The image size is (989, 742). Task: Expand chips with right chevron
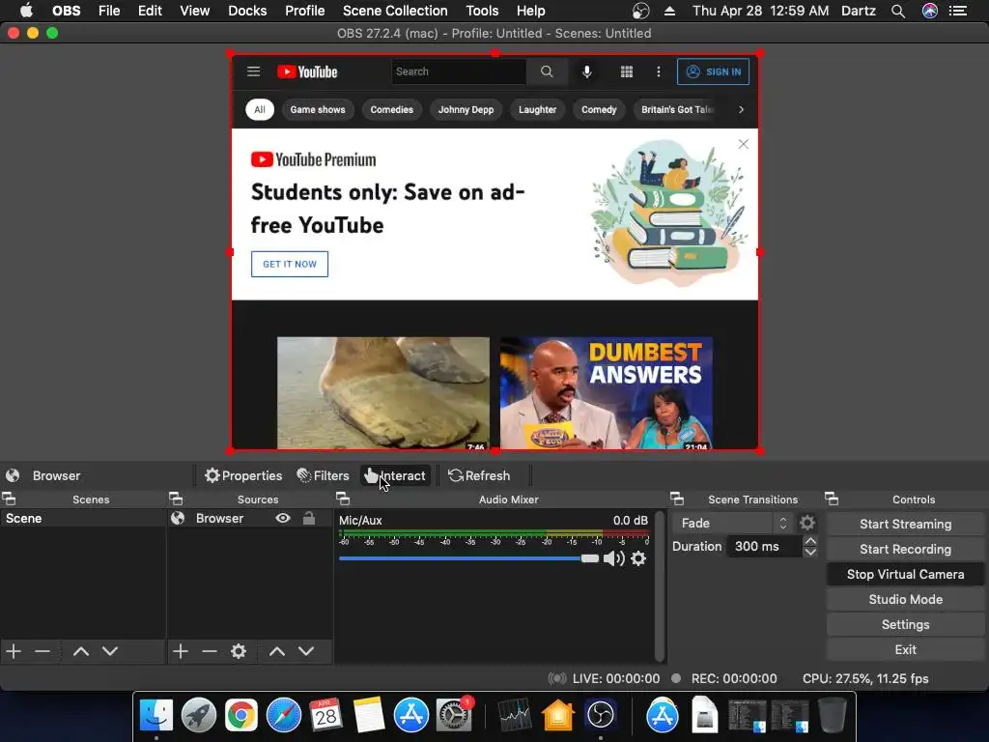click(x=741, y=109)
